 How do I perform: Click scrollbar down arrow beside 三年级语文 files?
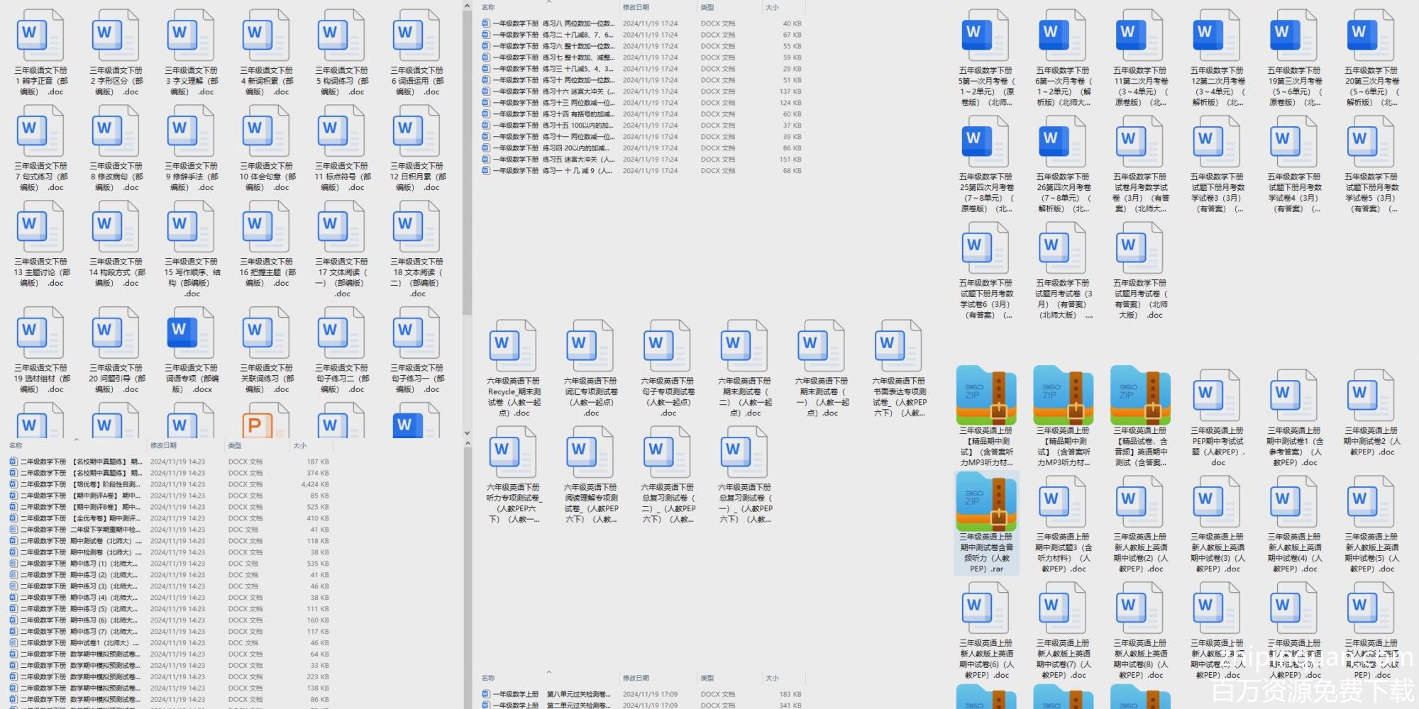467,432
